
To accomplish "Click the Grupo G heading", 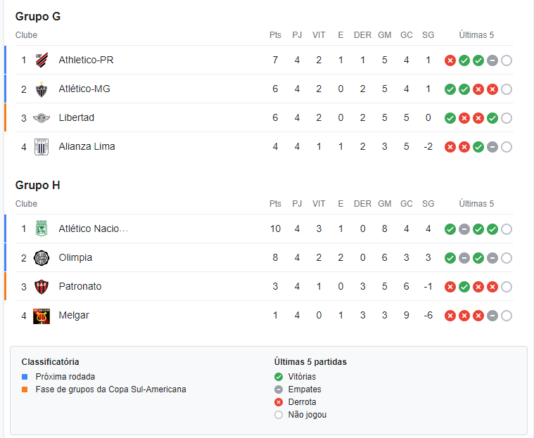I will 38,16.
